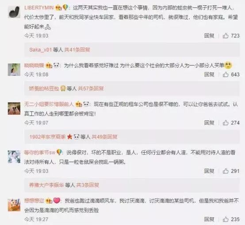Image resolution: width=245 pixels, height=225 pixels.
Task: Like the LIBERTYMIN comment with 723 likes
Action: click(x=226, y=36)
